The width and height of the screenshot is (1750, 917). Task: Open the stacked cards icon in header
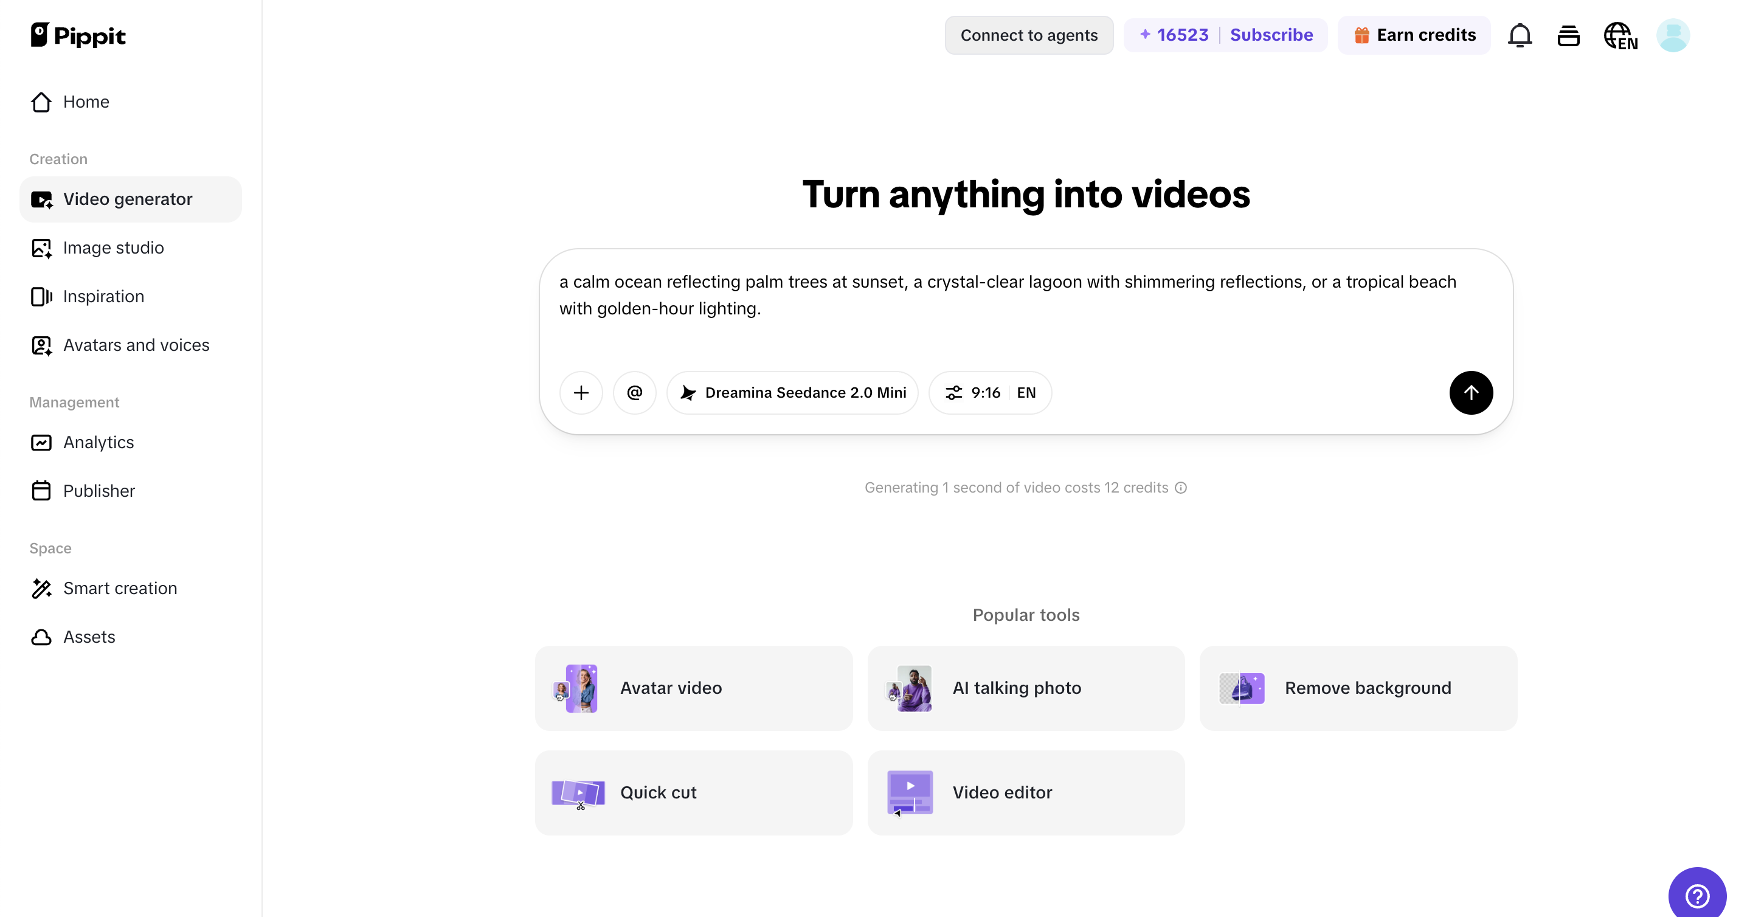1568,35
